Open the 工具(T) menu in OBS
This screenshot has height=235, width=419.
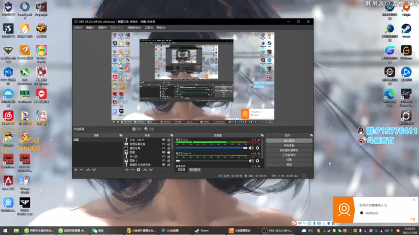point(149,28)
